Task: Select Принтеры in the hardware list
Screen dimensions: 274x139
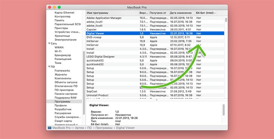Action: 61,28
